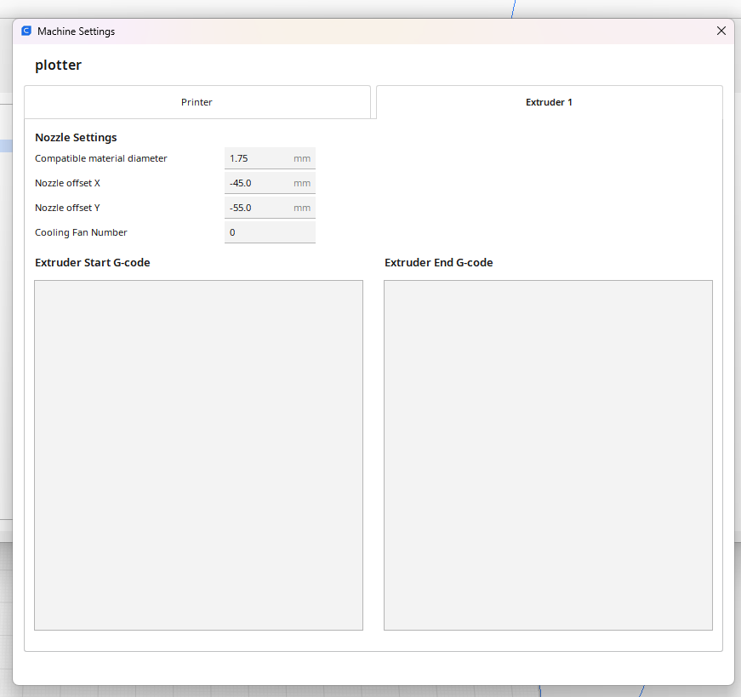Click the plotter machine name heading
This screenshot has width=741, height=697.
[58, 66]
